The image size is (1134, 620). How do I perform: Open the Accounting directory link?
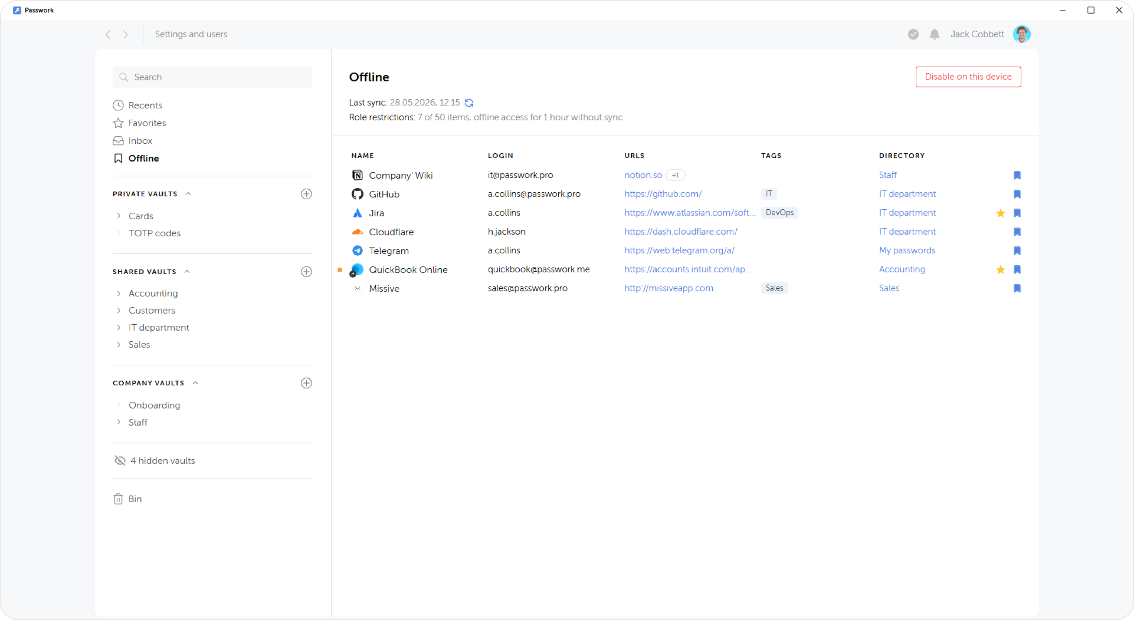pyautogui.click(x=902, y=270)
